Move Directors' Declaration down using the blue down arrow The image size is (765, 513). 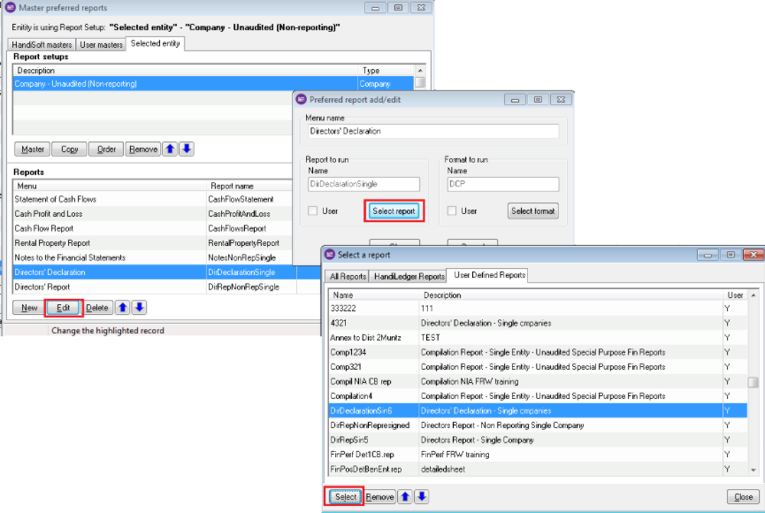(x=139, y=307)
